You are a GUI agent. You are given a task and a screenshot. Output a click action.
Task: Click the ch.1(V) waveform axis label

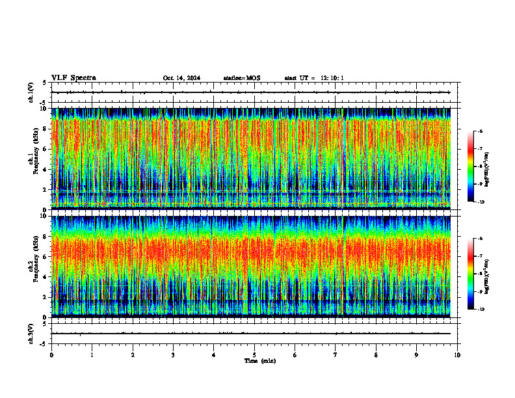(31, 92)
